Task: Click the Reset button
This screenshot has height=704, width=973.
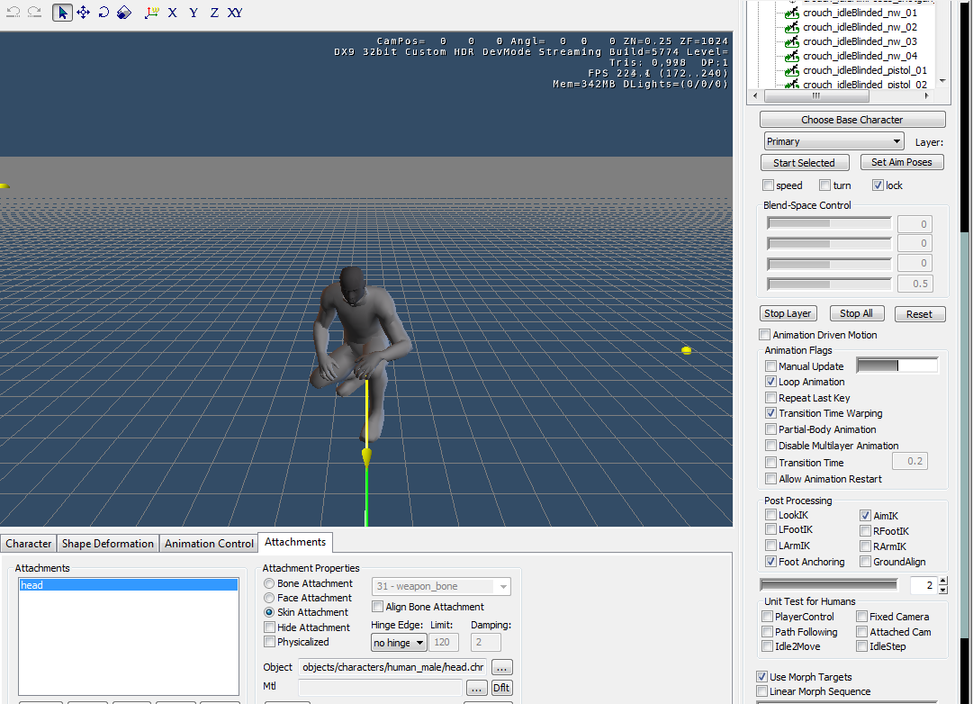Action: point(919,314)
